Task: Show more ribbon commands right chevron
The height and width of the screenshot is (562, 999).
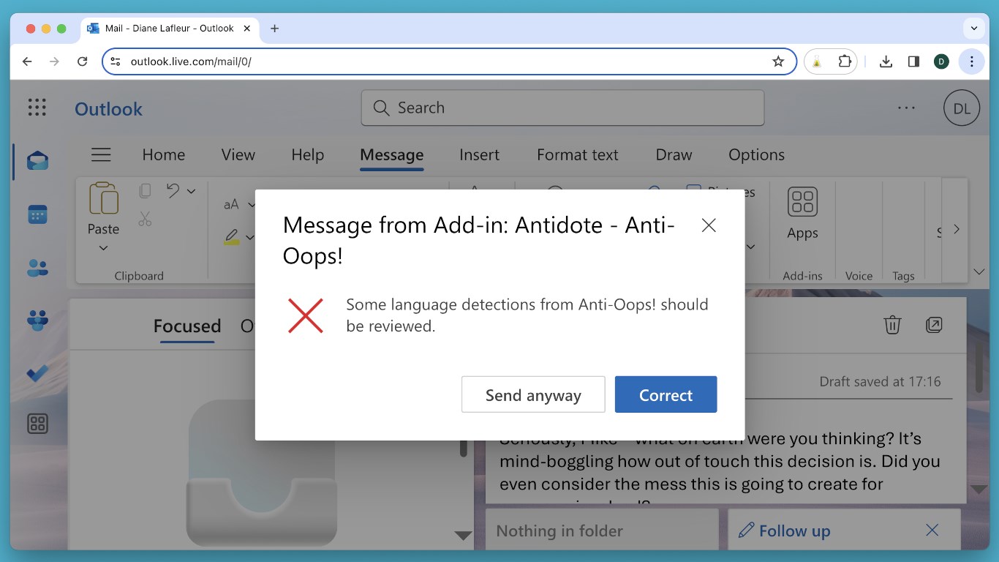Action: click(957, 229)
